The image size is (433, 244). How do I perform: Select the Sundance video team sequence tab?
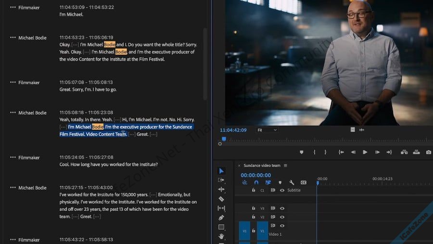(x=262, y=166)
